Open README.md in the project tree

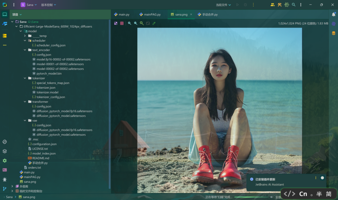coord(41,158)
